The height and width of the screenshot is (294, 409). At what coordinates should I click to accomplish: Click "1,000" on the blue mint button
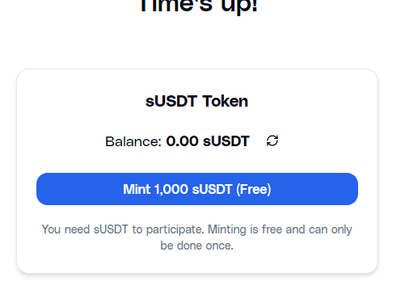tap(171, 189)
